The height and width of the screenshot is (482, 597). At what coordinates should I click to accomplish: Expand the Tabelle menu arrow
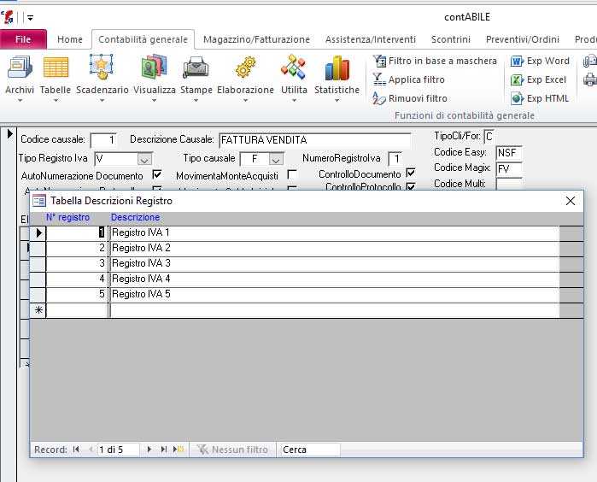[x=56, y=100]
